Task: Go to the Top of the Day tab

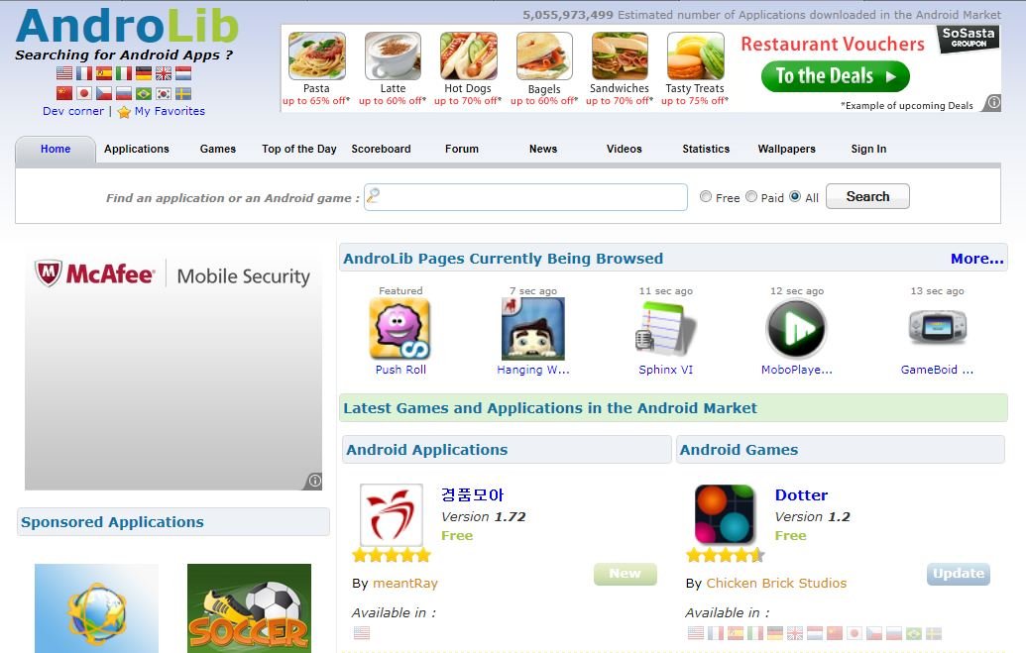Action: click(x=299, y=150)
